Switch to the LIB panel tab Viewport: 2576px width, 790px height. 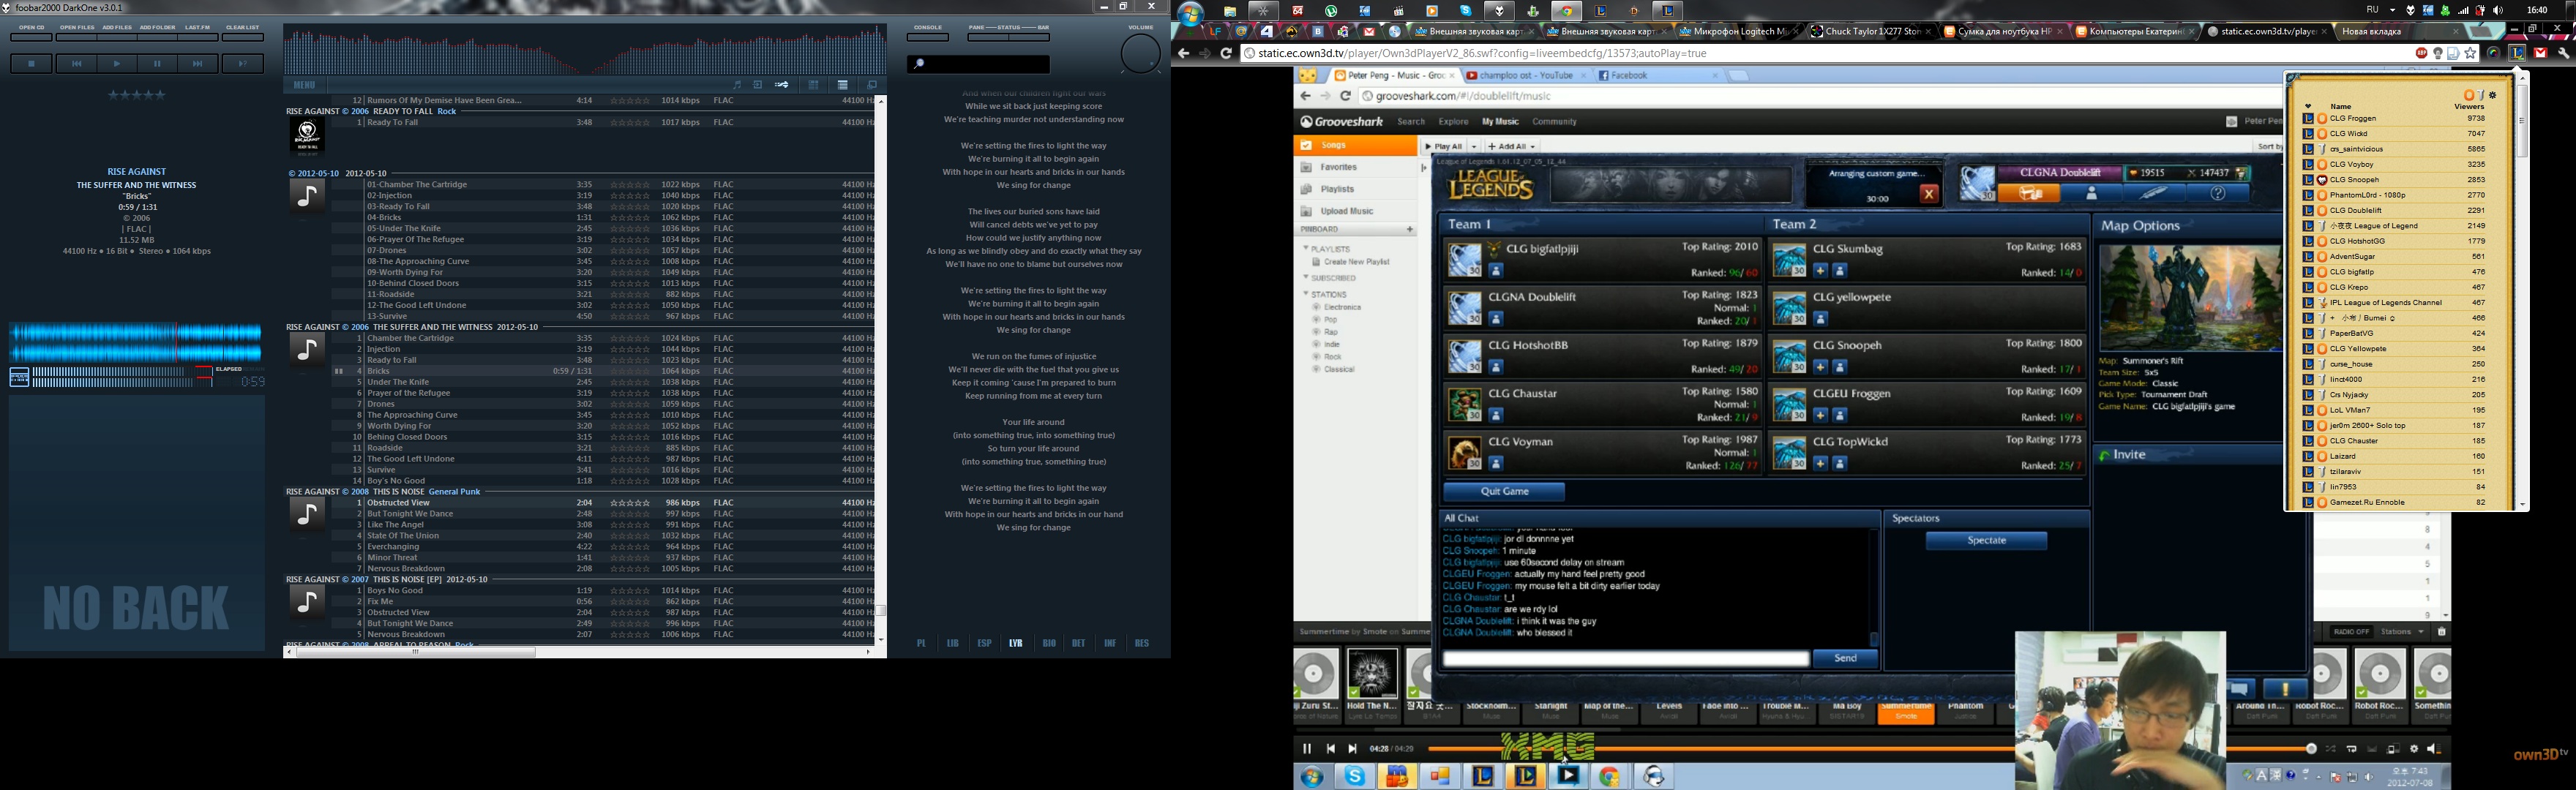952,643
